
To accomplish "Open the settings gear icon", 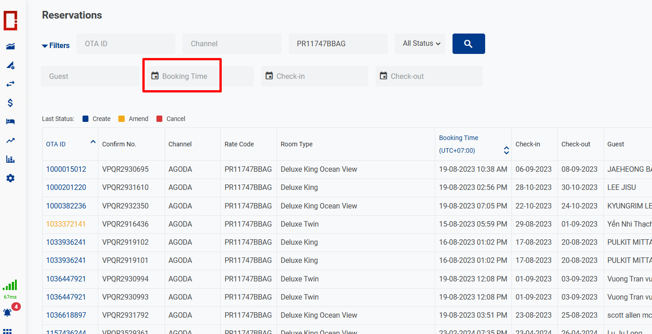I will coord(10,178).
